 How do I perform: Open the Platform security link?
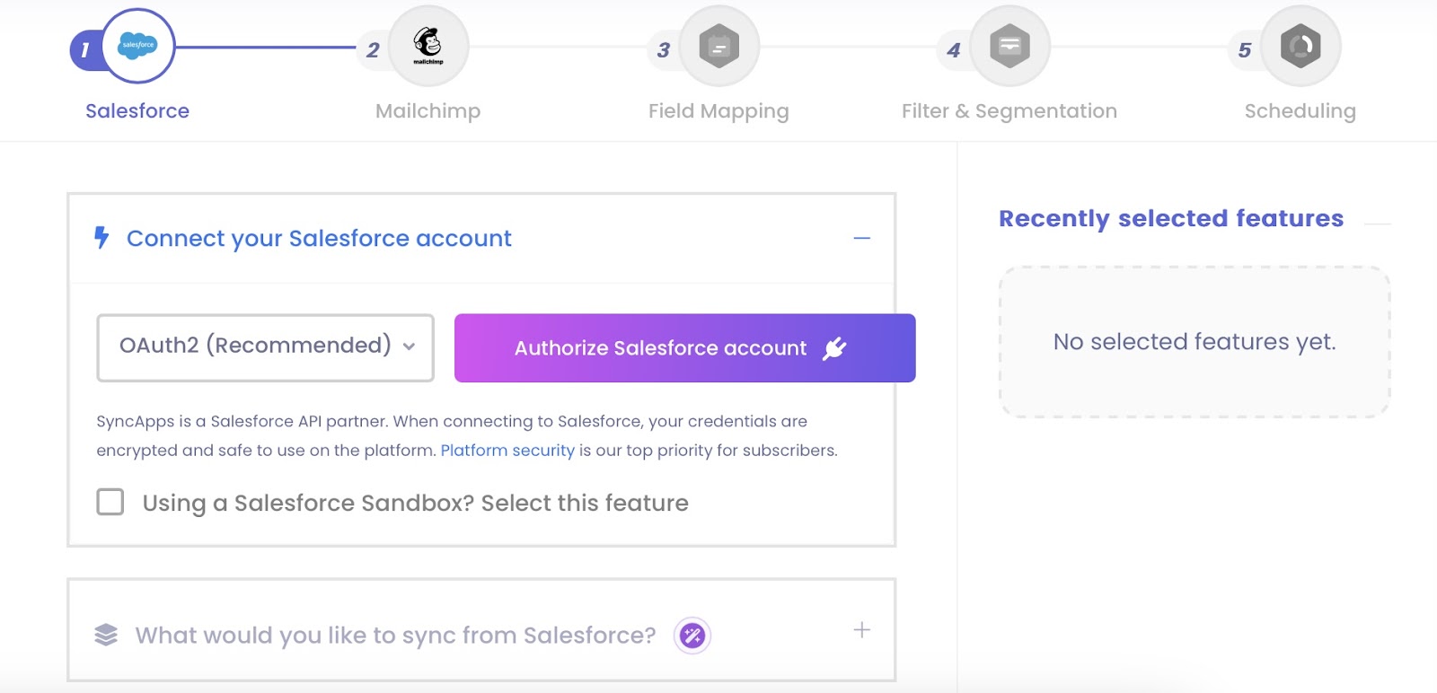tap(507, 451)
